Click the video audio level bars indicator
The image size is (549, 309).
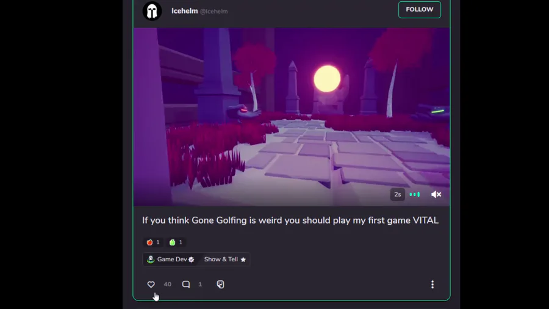point(415,194)
